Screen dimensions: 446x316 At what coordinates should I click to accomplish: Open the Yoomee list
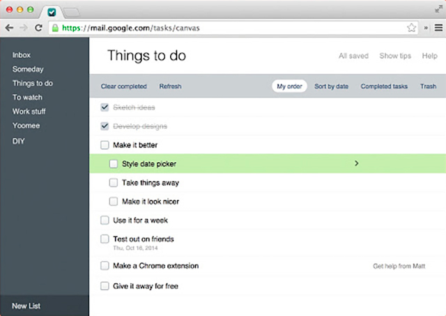click(x=26, y=125)
